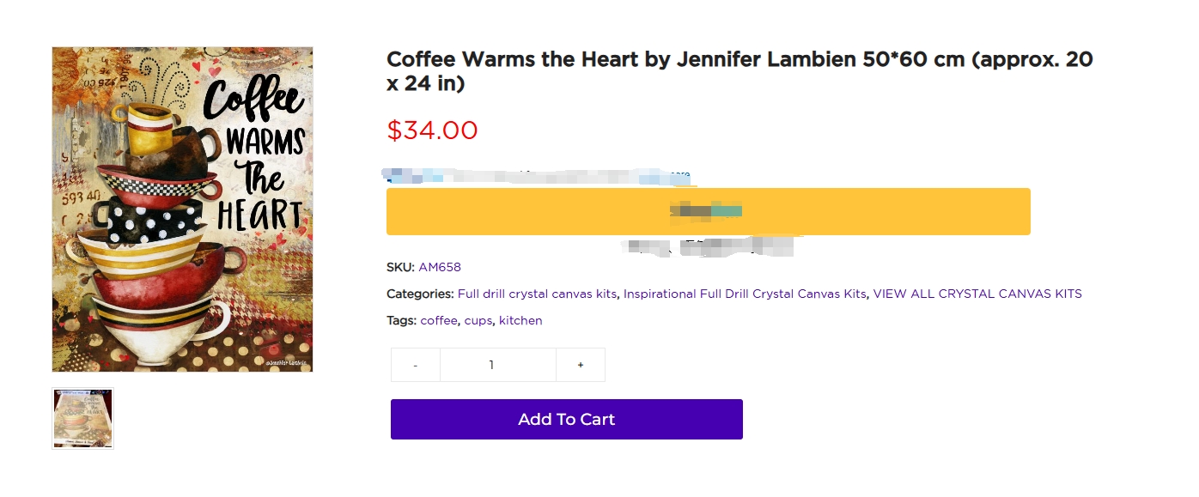Decrease quantity with the minus button
The width and height of the screenshot is (1199, 497).
coord(416,365)
